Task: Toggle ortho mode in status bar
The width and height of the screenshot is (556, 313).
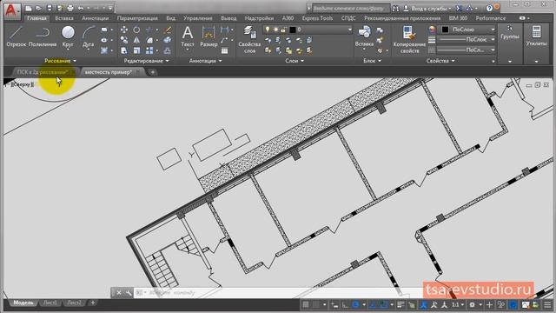Action: (345, 304)
